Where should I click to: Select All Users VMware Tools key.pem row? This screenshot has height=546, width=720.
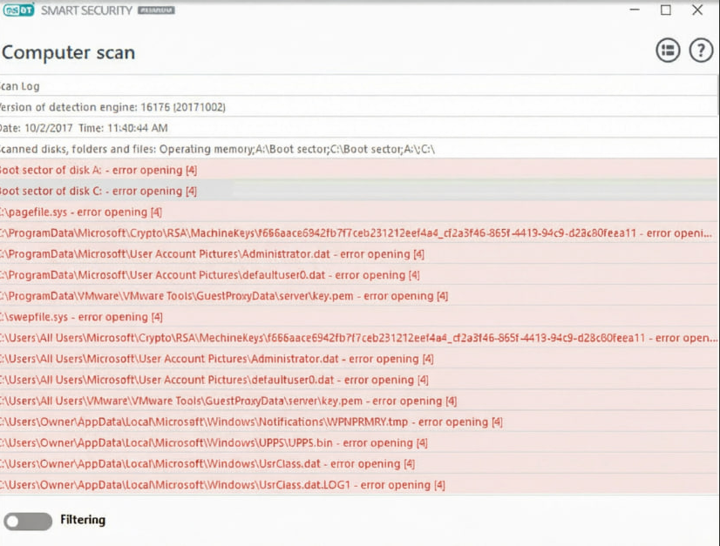358,401
